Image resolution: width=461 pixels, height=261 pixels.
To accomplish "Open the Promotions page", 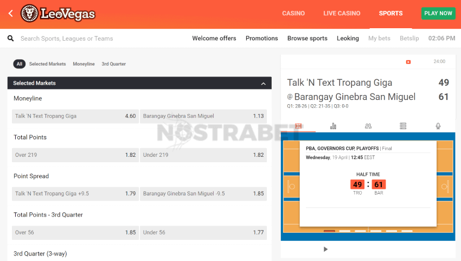I will (x=261, y=38).
